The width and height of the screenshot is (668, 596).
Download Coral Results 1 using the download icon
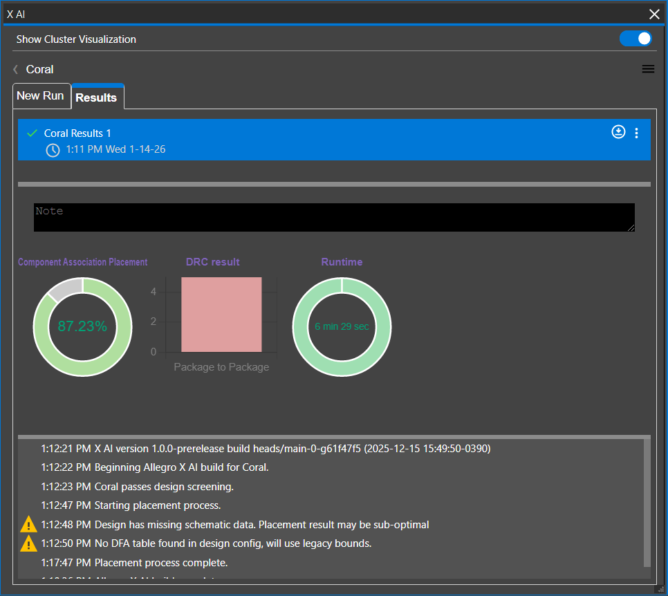point(618,132)
